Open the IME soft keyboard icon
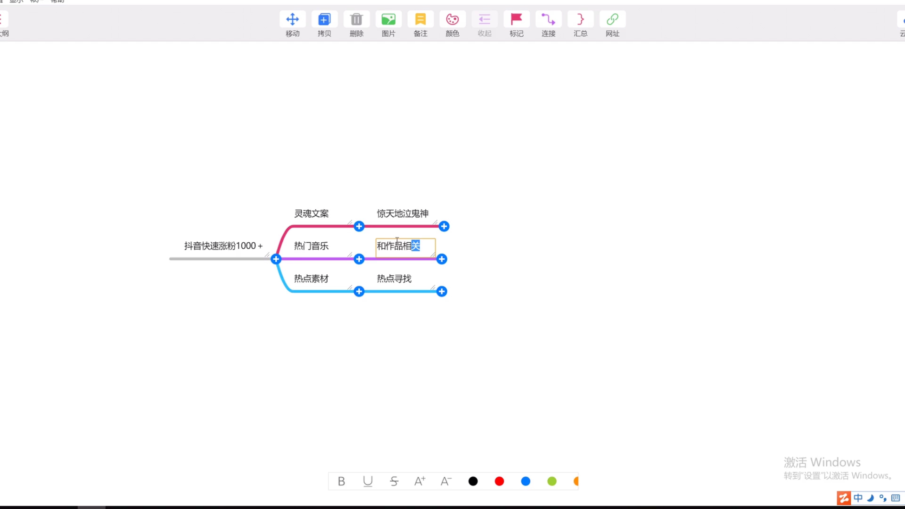 click(896, 498)
